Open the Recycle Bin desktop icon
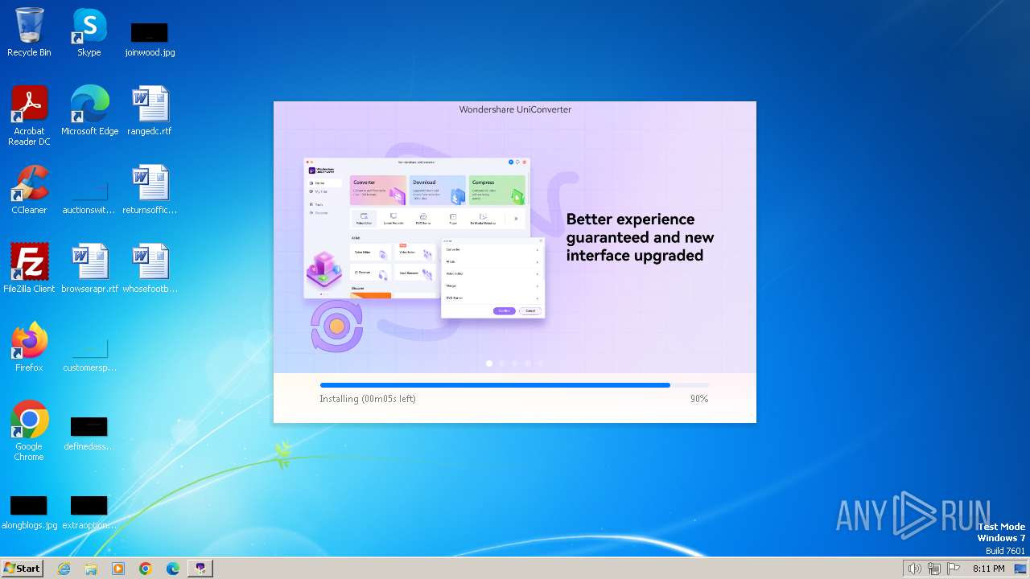This screenshot has width=1030, height=579. pyautogui.click(x=29, y=32)
